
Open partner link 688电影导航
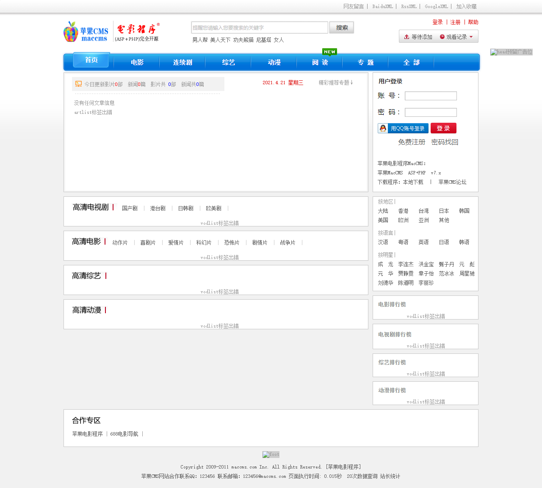pyautogui.click(x=124, y=434)
